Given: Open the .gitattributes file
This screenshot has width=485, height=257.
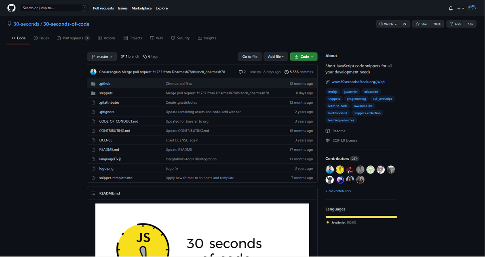Looking at the screenshot, I should coord(109,102).
